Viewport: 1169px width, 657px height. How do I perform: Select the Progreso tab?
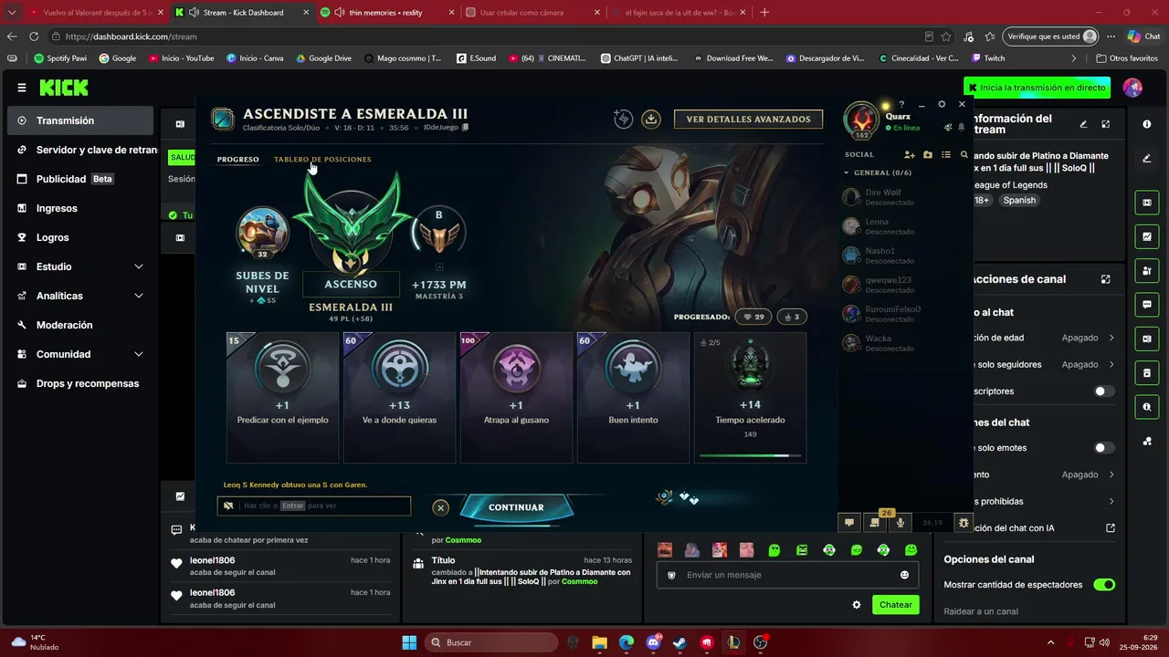click(238, 160)
